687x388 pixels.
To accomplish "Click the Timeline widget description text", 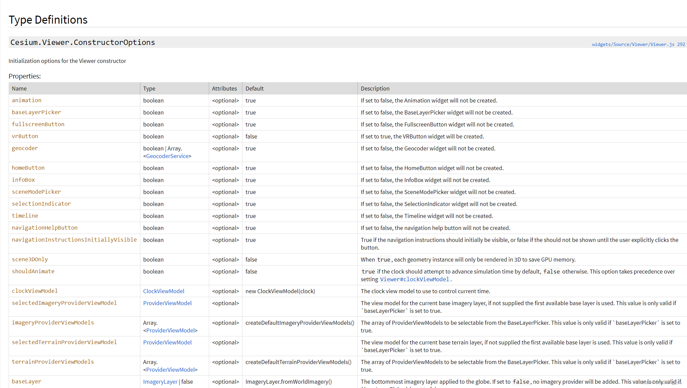I will click(x=427, y=216).
